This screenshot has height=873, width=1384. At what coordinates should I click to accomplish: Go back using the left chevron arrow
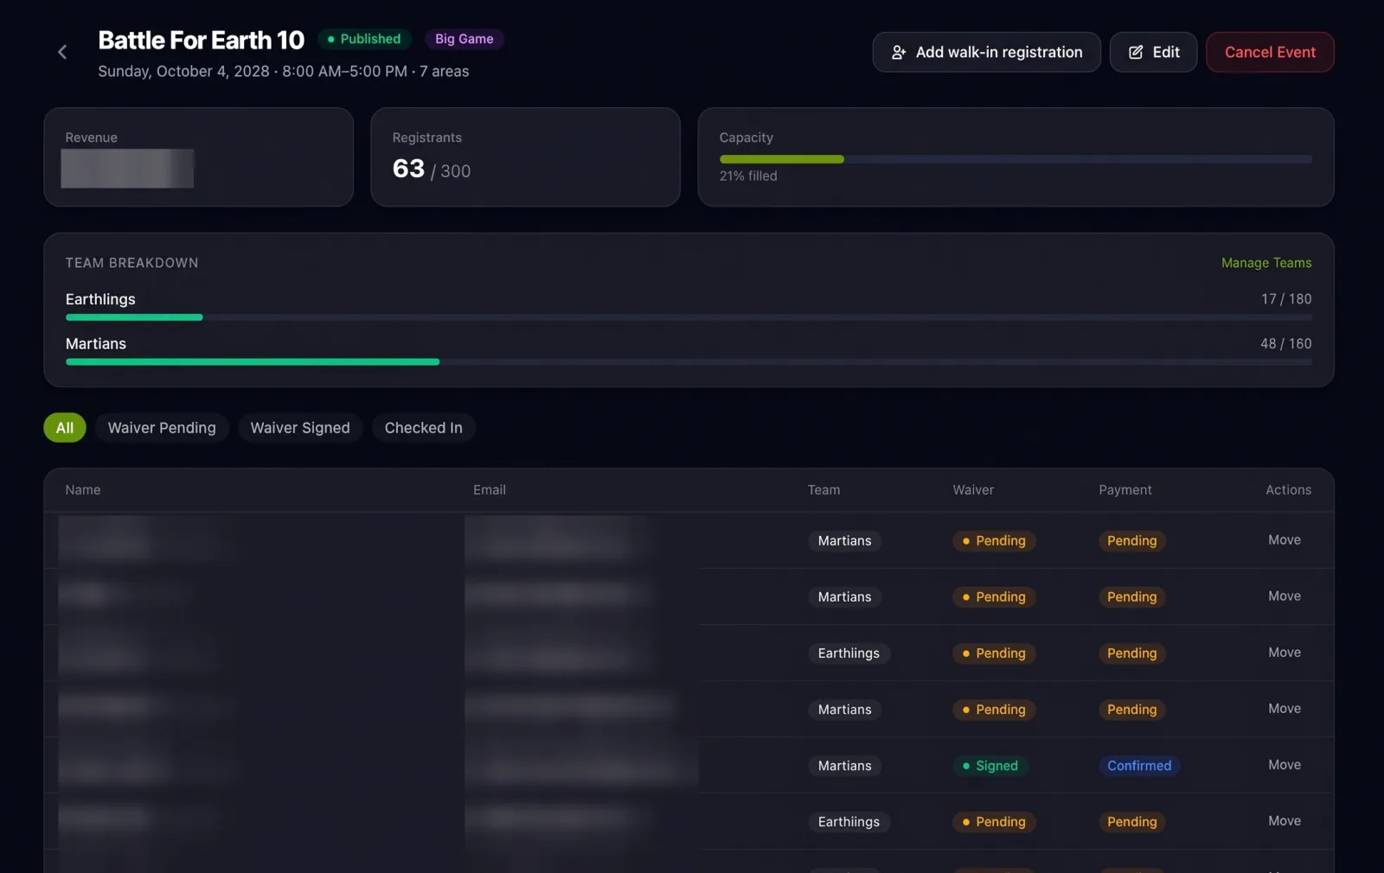coord(62,52)
